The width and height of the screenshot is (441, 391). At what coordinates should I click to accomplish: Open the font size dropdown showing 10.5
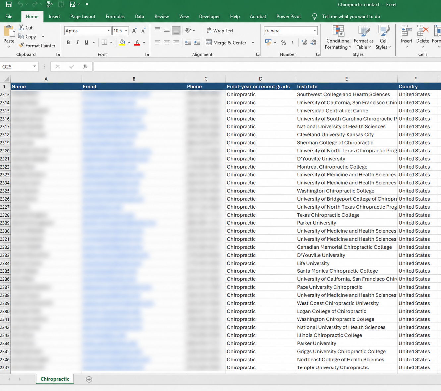click(126, 31)
